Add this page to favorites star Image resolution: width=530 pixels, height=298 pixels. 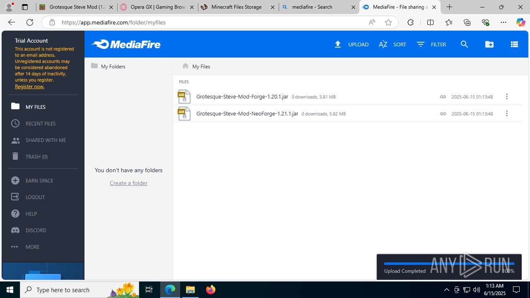pyautogui.click(x=388, y=22)
